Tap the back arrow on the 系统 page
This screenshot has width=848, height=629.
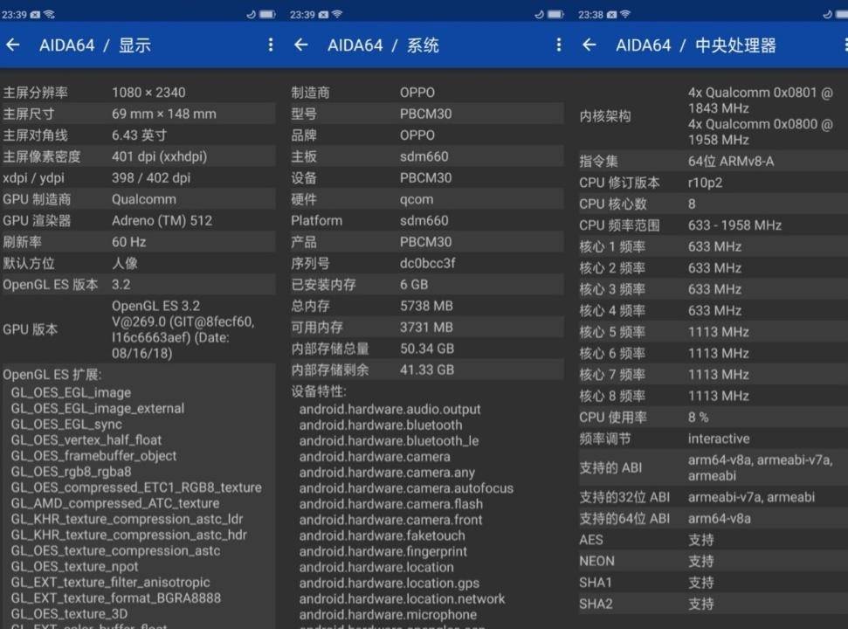click(301, 45)
